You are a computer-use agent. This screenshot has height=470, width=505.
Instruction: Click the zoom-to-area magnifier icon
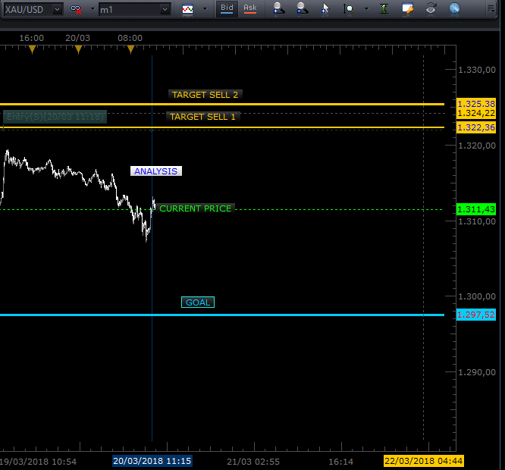tap(349, 9)
